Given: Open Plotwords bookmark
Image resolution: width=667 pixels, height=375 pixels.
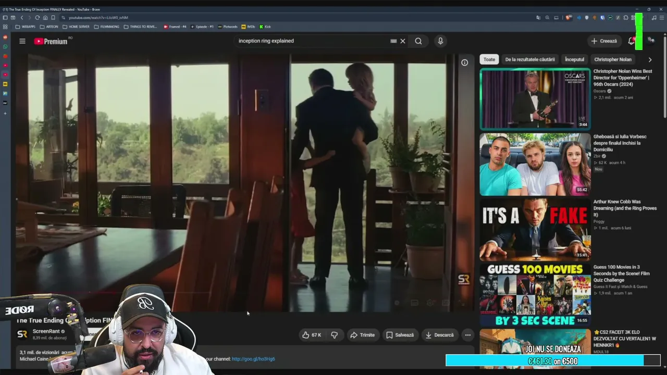Looking at the screenshot, I should [228, 27].
